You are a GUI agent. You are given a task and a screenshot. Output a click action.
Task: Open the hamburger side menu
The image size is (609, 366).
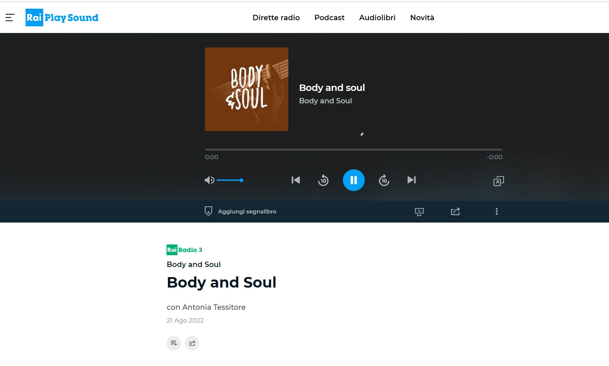10,18
